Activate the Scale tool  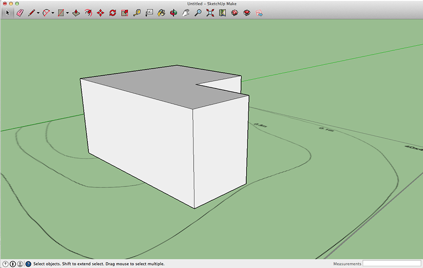click(125, 13)
